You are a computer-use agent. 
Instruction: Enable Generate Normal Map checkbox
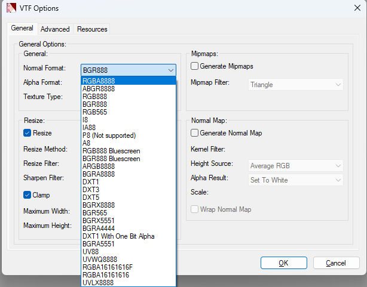point(195,133)
